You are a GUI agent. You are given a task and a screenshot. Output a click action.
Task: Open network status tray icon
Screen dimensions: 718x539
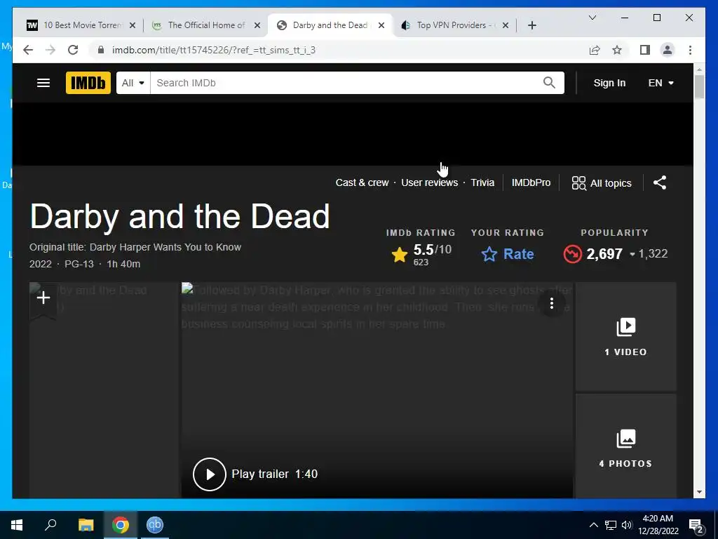tap(611, 525)
